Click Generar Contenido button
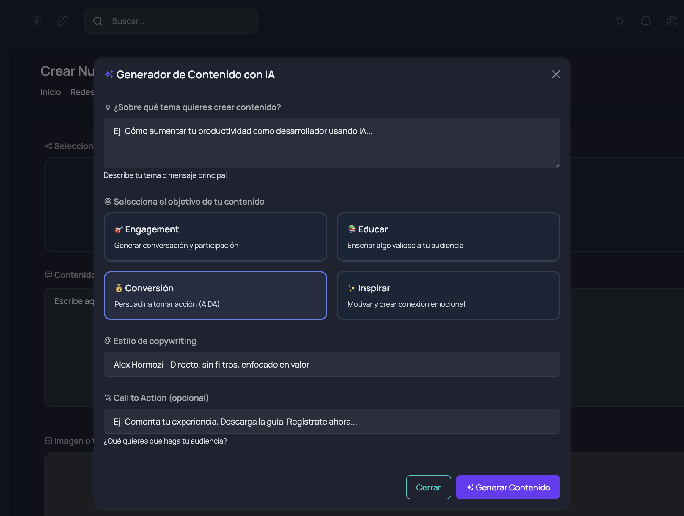The height and width of the screenshot is (516, 684). (x=508, y=487)
